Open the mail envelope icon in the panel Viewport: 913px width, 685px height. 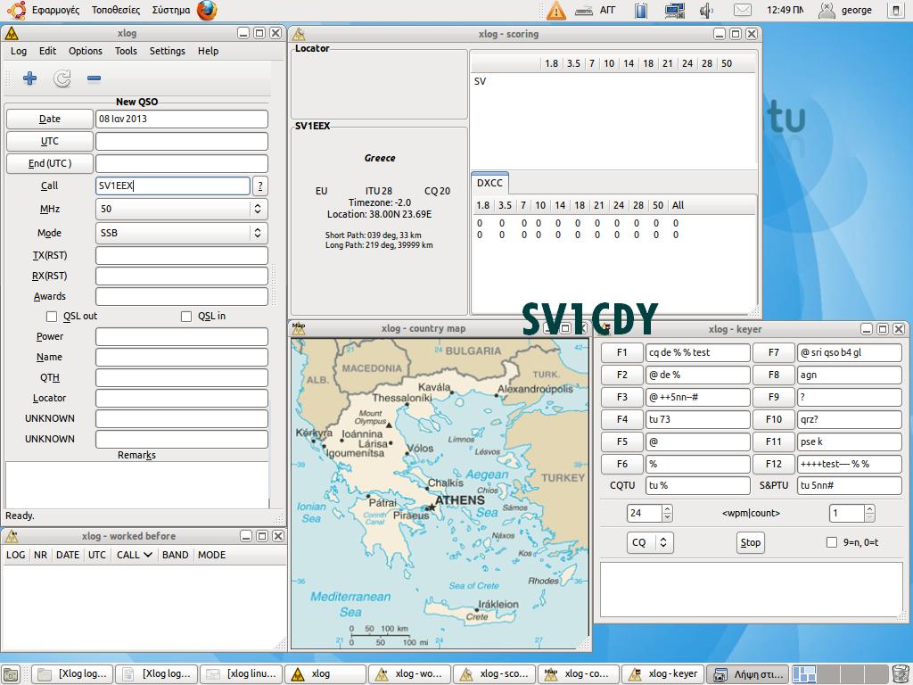tap(742, 11)
